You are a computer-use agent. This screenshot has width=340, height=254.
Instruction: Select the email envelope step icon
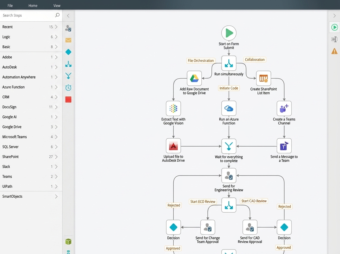tap(68, 40)
